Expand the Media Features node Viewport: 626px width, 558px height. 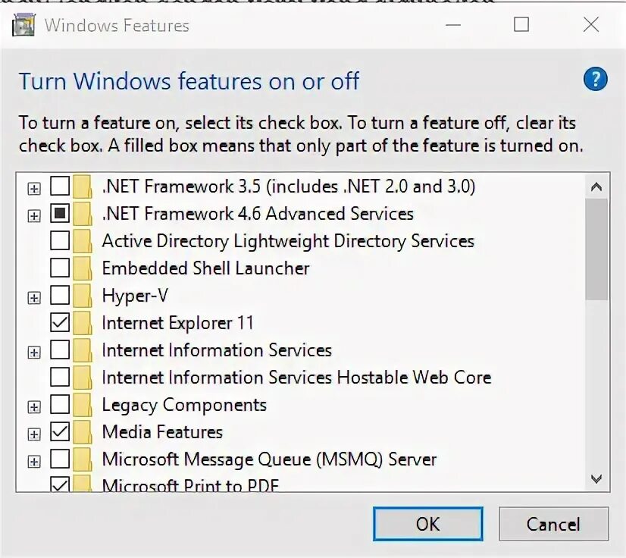tap(34, 434)
